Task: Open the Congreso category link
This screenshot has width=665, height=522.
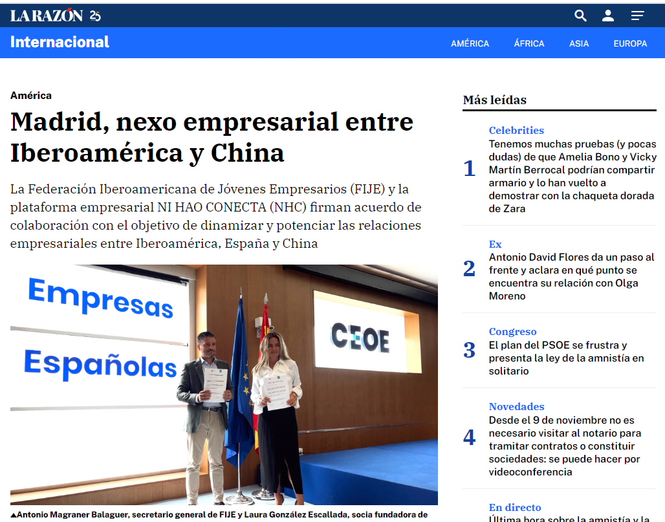Action: tap(512, 331)
